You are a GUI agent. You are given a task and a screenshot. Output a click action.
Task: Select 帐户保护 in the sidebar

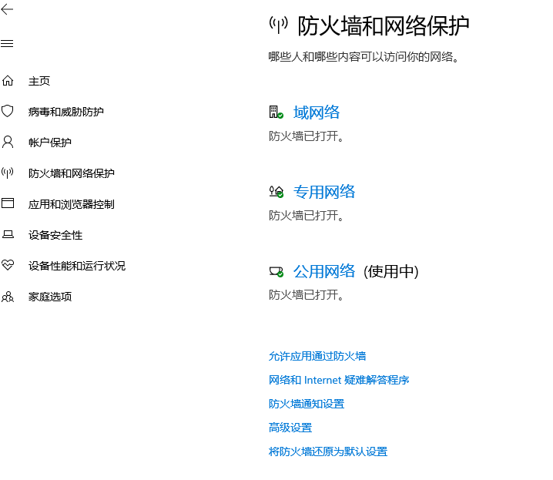(50, 143)
